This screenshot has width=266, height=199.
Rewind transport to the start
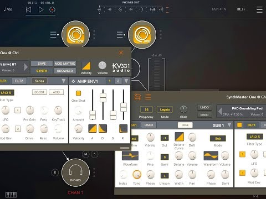click(x=28, y=9)
